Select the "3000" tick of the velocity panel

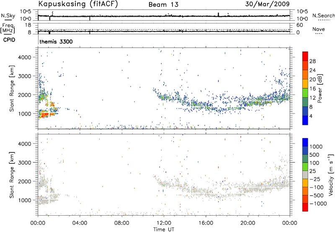pyautogui.click(x=24, y=162)
